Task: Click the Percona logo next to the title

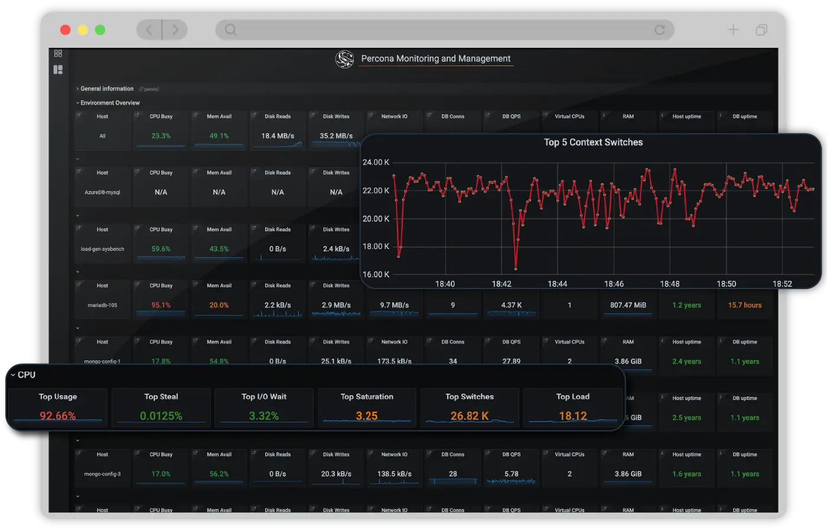Action: tap(344, 59)
